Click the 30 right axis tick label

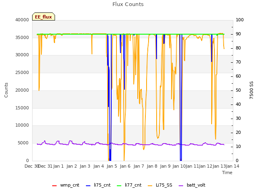pyautogui.click(x=238, y=119)
